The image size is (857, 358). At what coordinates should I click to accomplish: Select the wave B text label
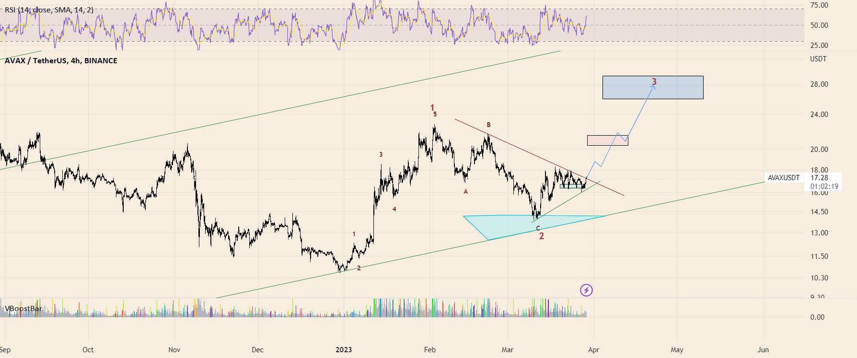[x=488, y=125]
